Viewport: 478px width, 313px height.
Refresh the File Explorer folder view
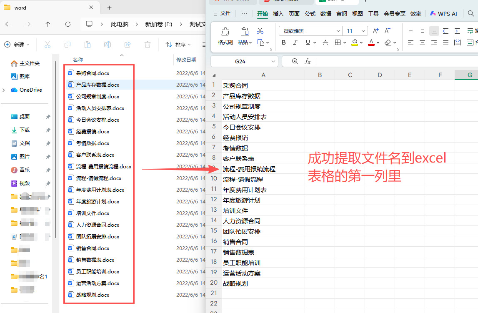(x=68, y=24)
